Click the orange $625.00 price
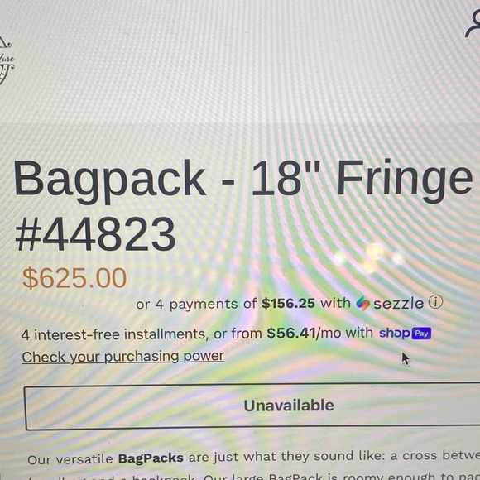The image size is (480, 480). point(74,278)
